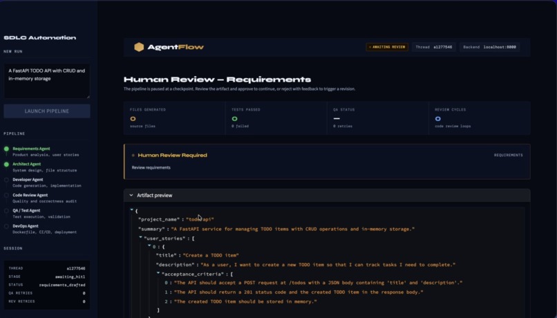Click the Thread a1277546 header chip
This screenshot has width=557, height=318.
pos(434,47)
